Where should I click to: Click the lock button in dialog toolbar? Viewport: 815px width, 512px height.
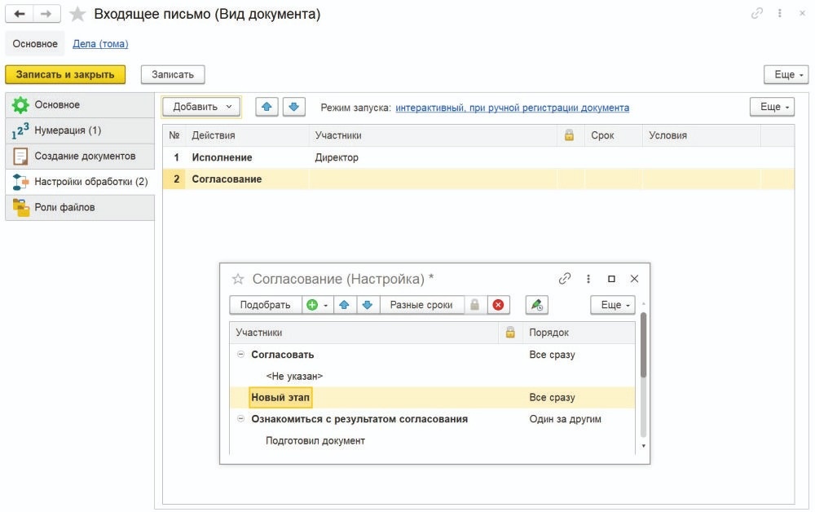click(x=474, y=305)
